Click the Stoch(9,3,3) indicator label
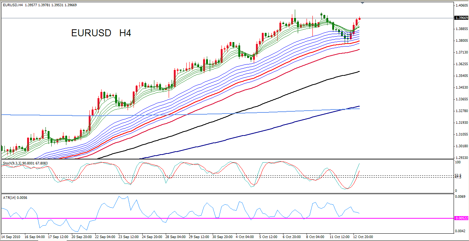 click(25, 163)
